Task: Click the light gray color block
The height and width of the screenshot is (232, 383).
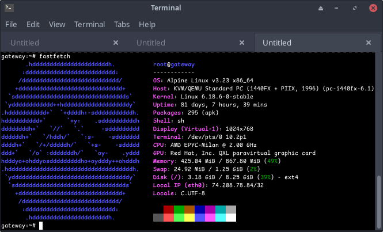Action: tap(231, 210)
